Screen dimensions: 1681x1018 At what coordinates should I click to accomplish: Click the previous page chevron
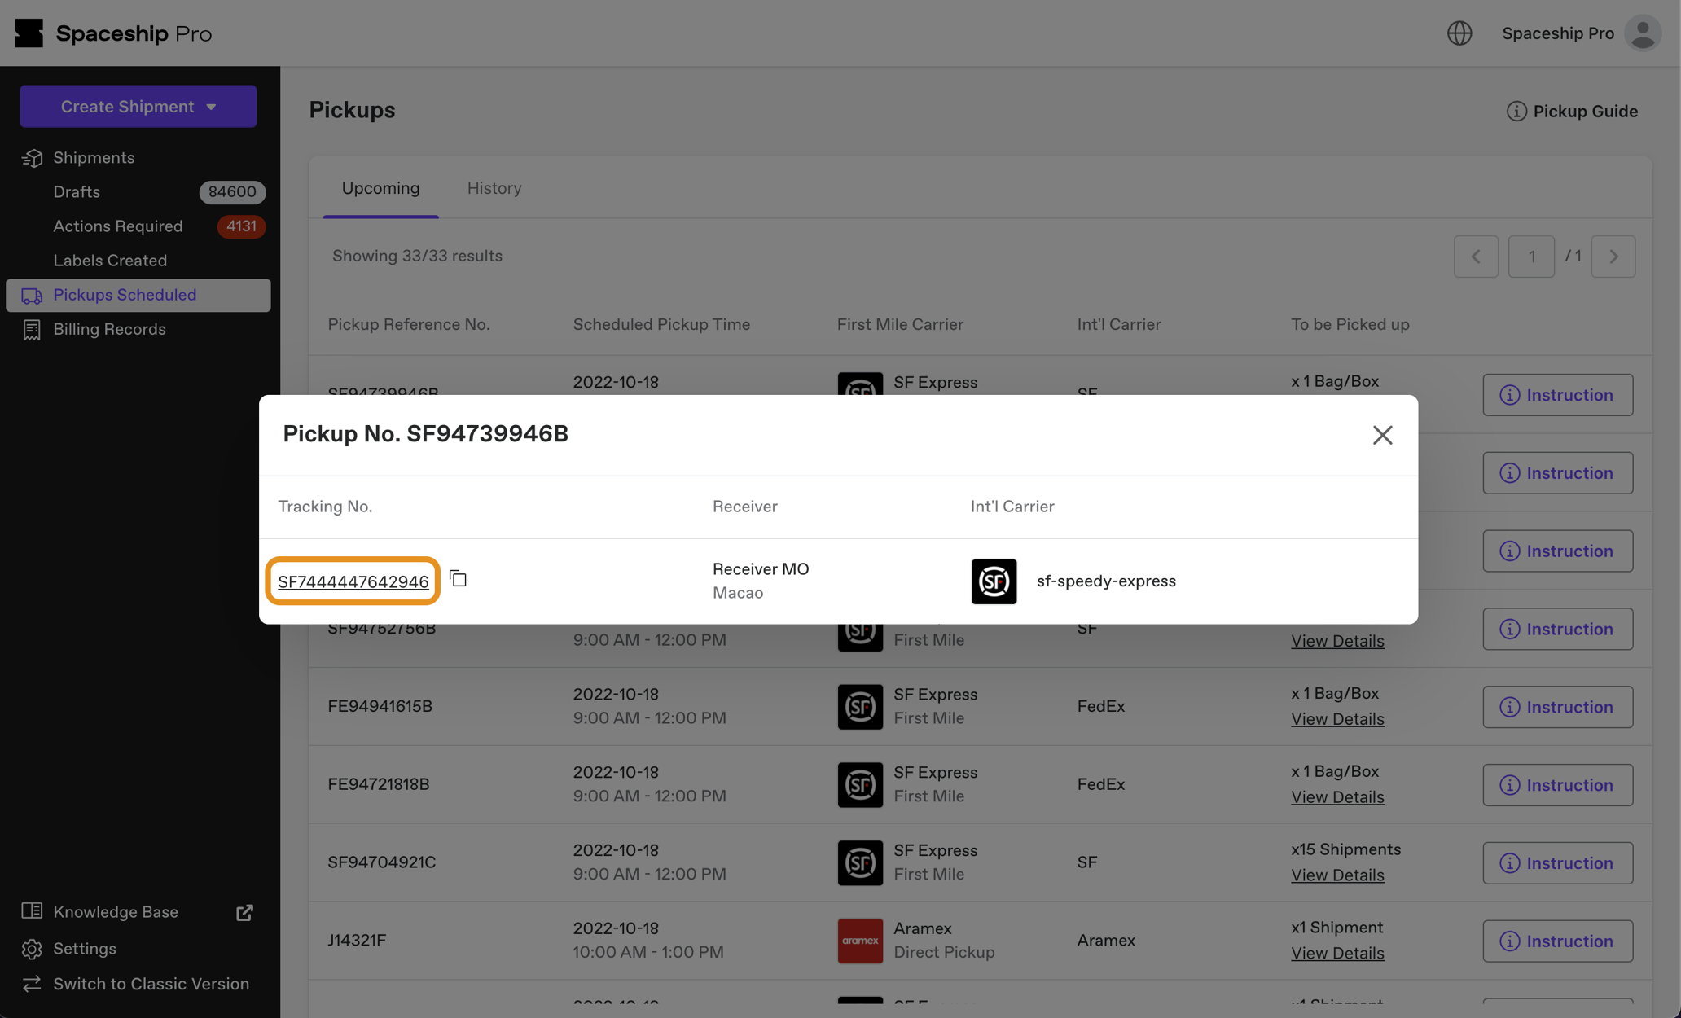coord(1476,257)
